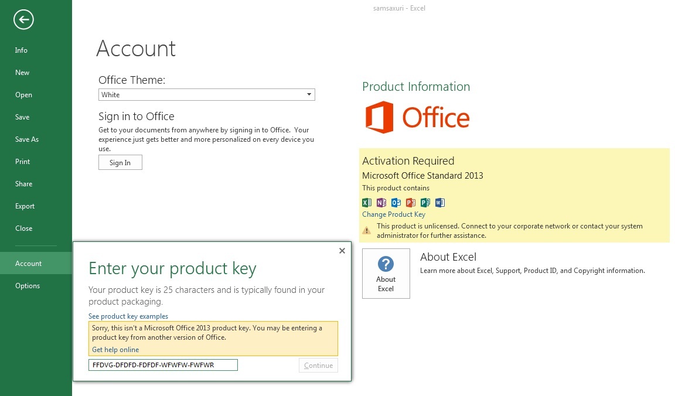This screenshot has width=675, height=396.
Task: Click the Excel product icon
Action: (x=367, y=202)
